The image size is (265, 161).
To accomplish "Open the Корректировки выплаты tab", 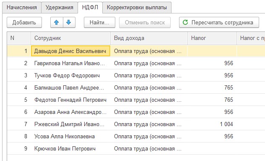I will 137,8.
